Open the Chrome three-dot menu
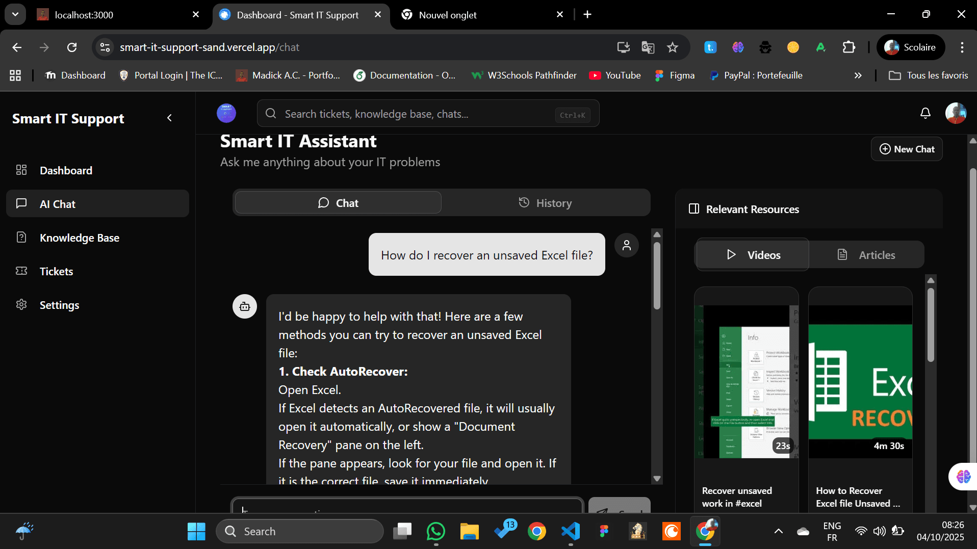 [962, 47]
